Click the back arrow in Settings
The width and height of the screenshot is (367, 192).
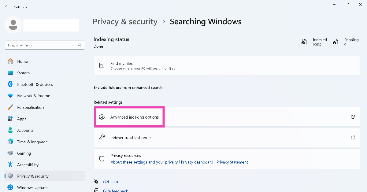coord(7,7)
